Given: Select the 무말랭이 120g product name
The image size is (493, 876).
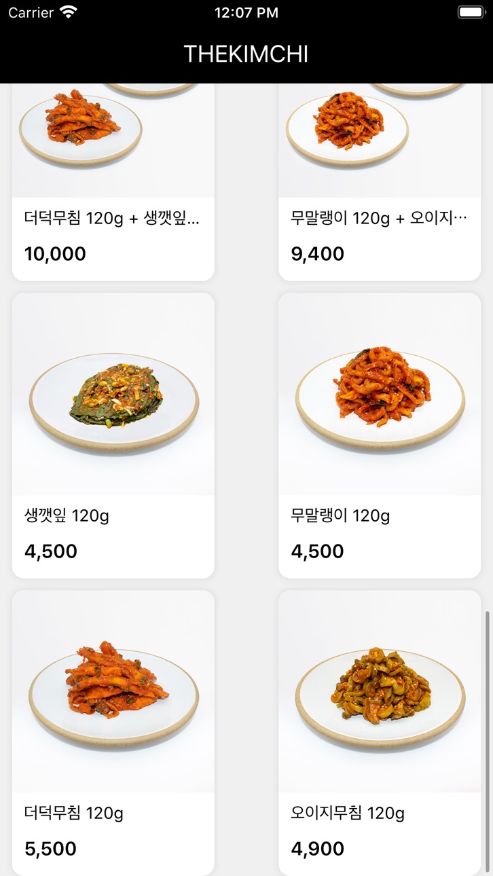Looking at the screenshot, I should (x=340, y=516).
